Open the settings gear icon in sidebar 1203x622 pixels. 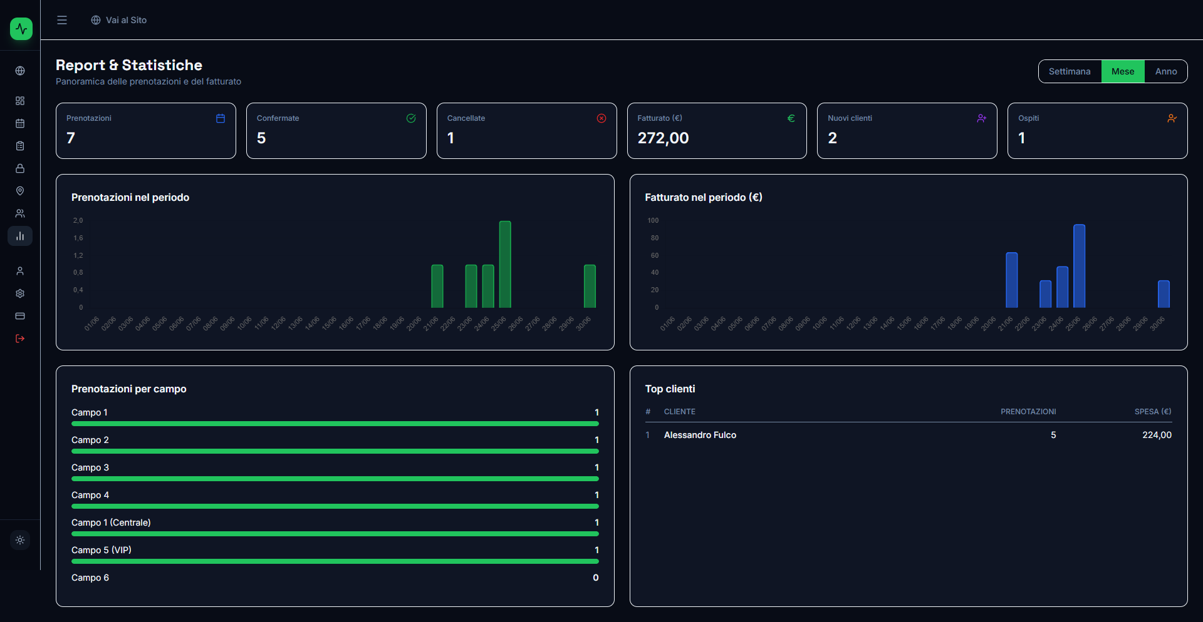(x=20, y=293)
